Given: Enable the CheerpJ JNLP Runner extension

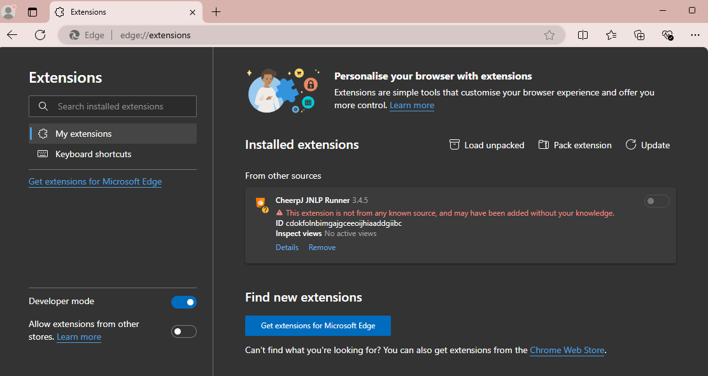Looking at the screenshot, I should click(656, 202).
